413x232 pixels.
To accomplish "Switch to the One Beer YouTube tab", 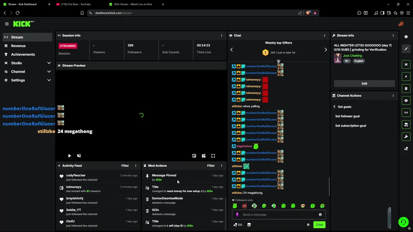I will 77,4.
